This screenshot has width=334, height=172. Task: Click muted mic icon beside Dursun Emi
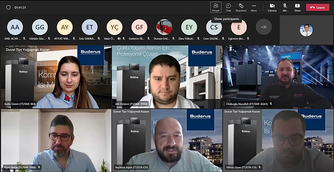click(x=173, y=38)
